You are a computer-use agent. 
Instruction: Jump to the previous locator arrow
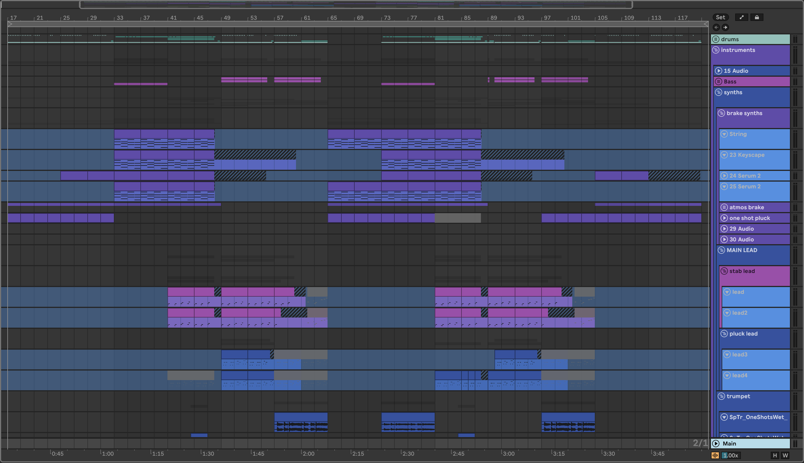point(716,27)
